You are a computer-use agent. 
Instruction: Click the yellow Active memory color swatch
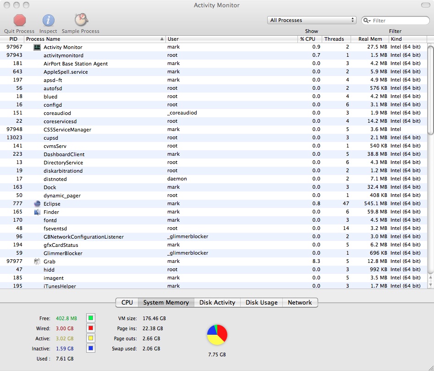pyautogui.click(x=90, y=338)
